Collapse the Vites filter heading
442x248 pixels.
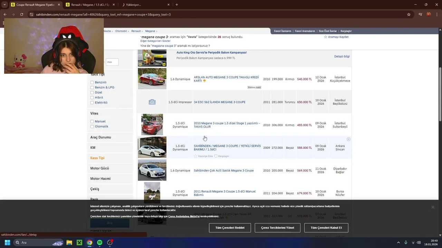click(x=94, y=113)
